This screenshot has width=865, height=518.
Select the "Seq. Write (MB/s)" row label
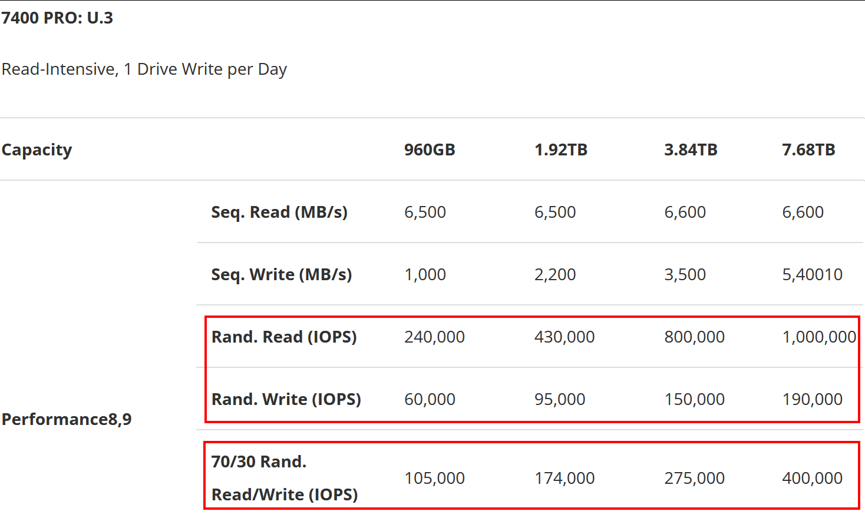[x=282, y=274]
